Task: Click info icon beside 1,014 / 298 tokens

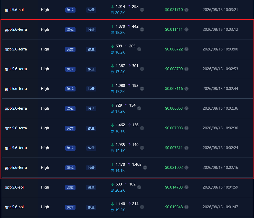Action: tap(142, 10)
